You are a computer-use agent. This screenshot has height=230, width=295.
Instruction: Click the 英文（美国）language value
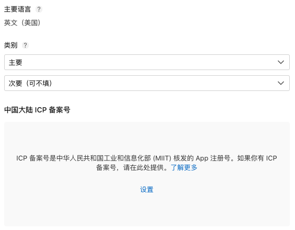pyautogui.click(x=22, y=23)
